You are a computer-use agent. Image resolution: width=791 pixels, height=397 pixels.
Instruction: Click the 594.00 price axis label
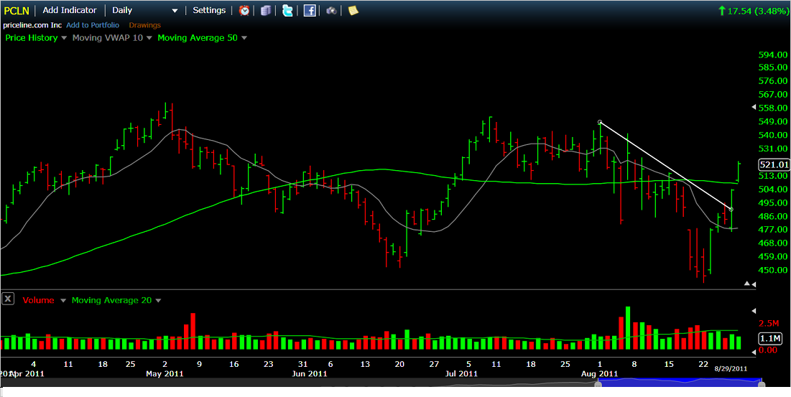tap(773, 55)
